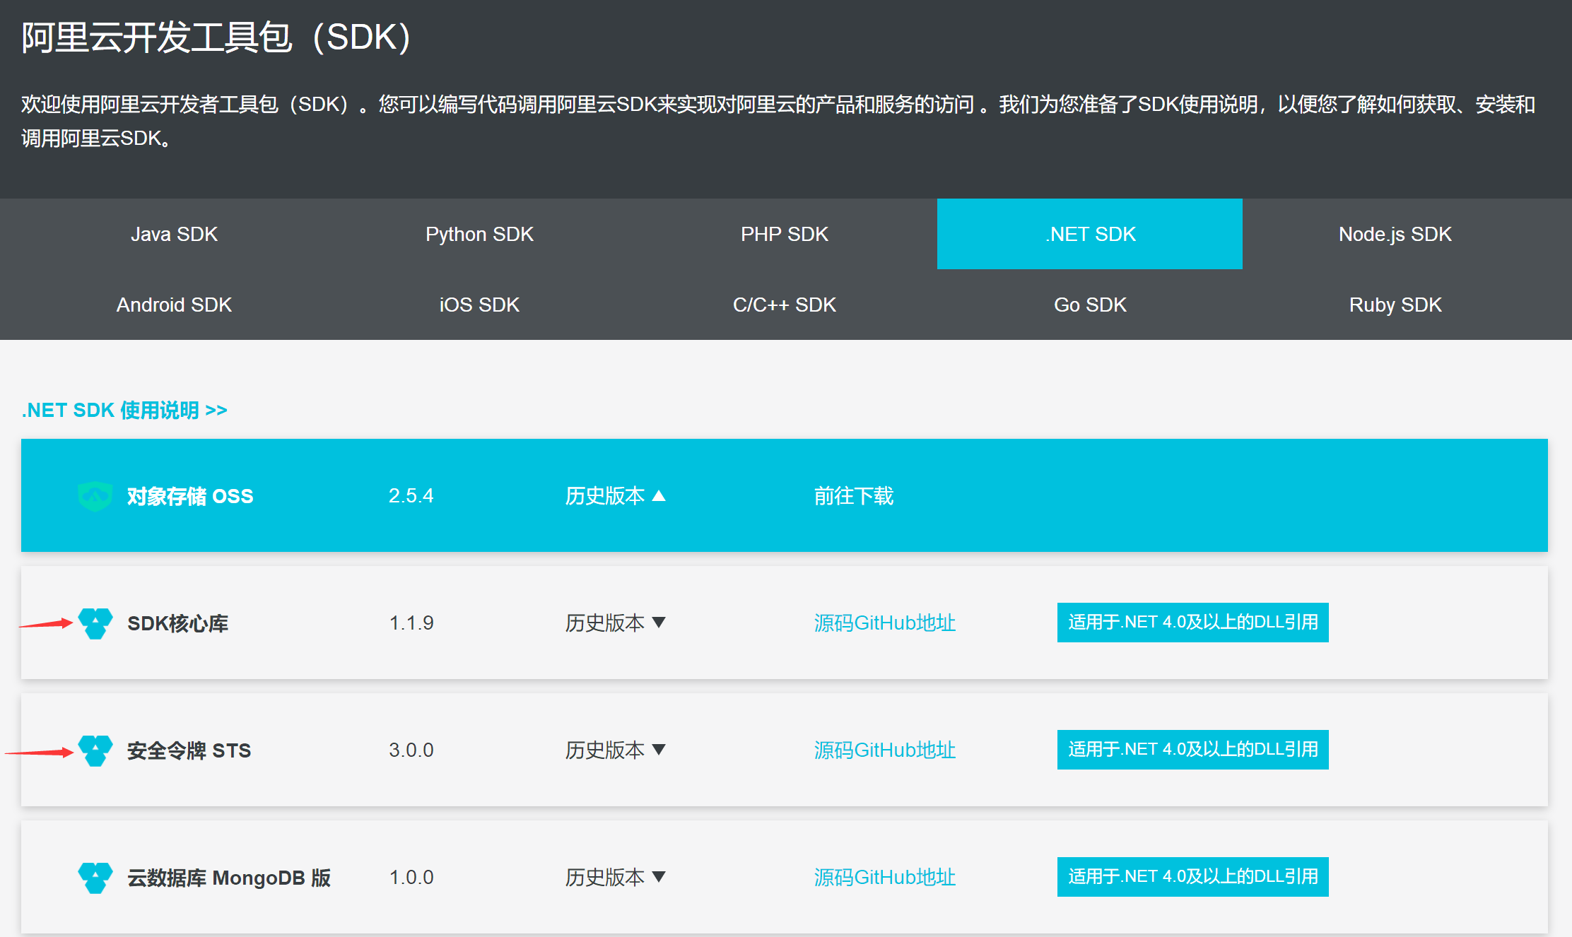This screenshot has height=937, width=1572.
Task: Click version 1.1.9 for SDK核心库
Action: click(411, 623)
